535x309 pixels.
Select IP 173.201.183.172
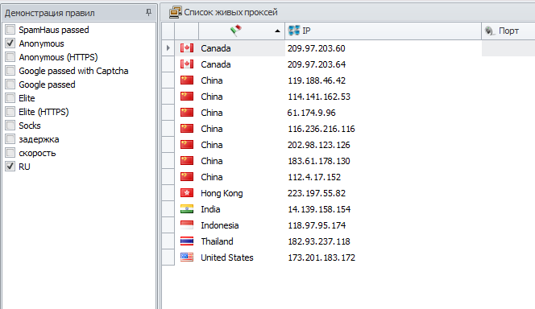click(x=321, y=257)
